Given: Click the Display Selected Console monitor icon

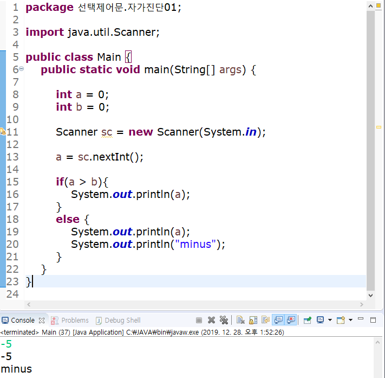Looking at the screenshot, I should point(320,320).
